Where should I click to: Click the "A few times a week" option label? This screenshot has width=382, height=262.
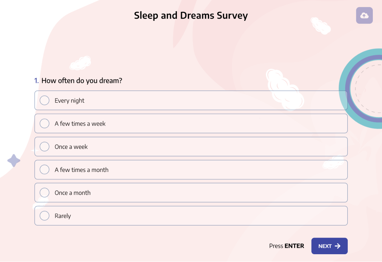(79, 123)
